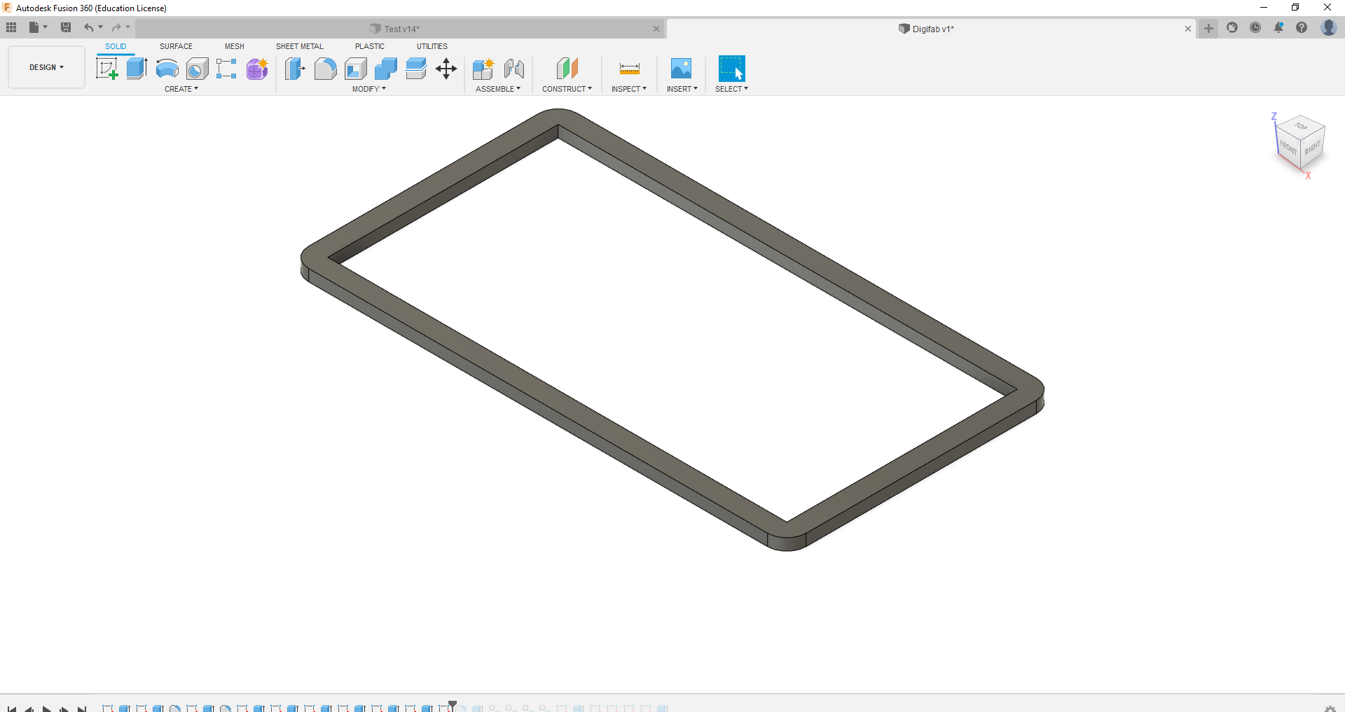This screenshot has width=1345, height=712.
Task: Click the Offset Face tool
Action: point(416,69)
